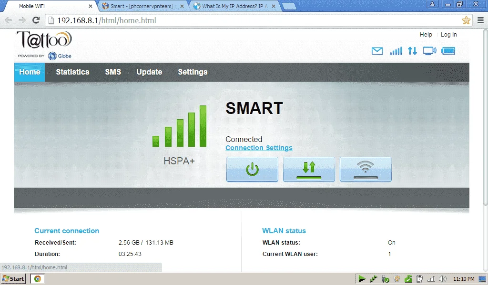Click the large green signal bars graphic
488x285 pixels.
tap(179, 126)
